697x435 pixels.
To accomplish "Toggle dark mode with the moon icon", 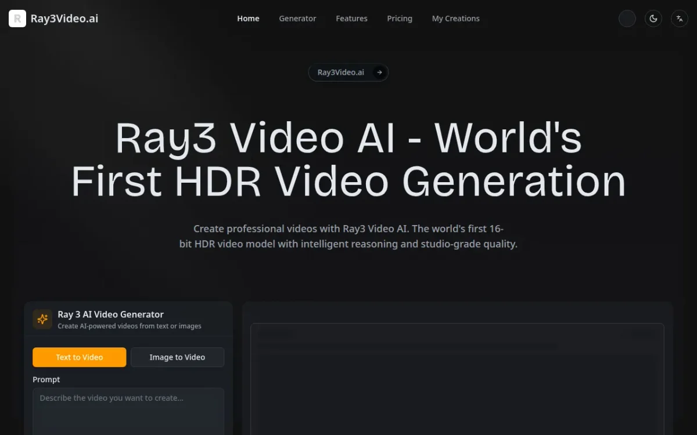I will (653, 19).
